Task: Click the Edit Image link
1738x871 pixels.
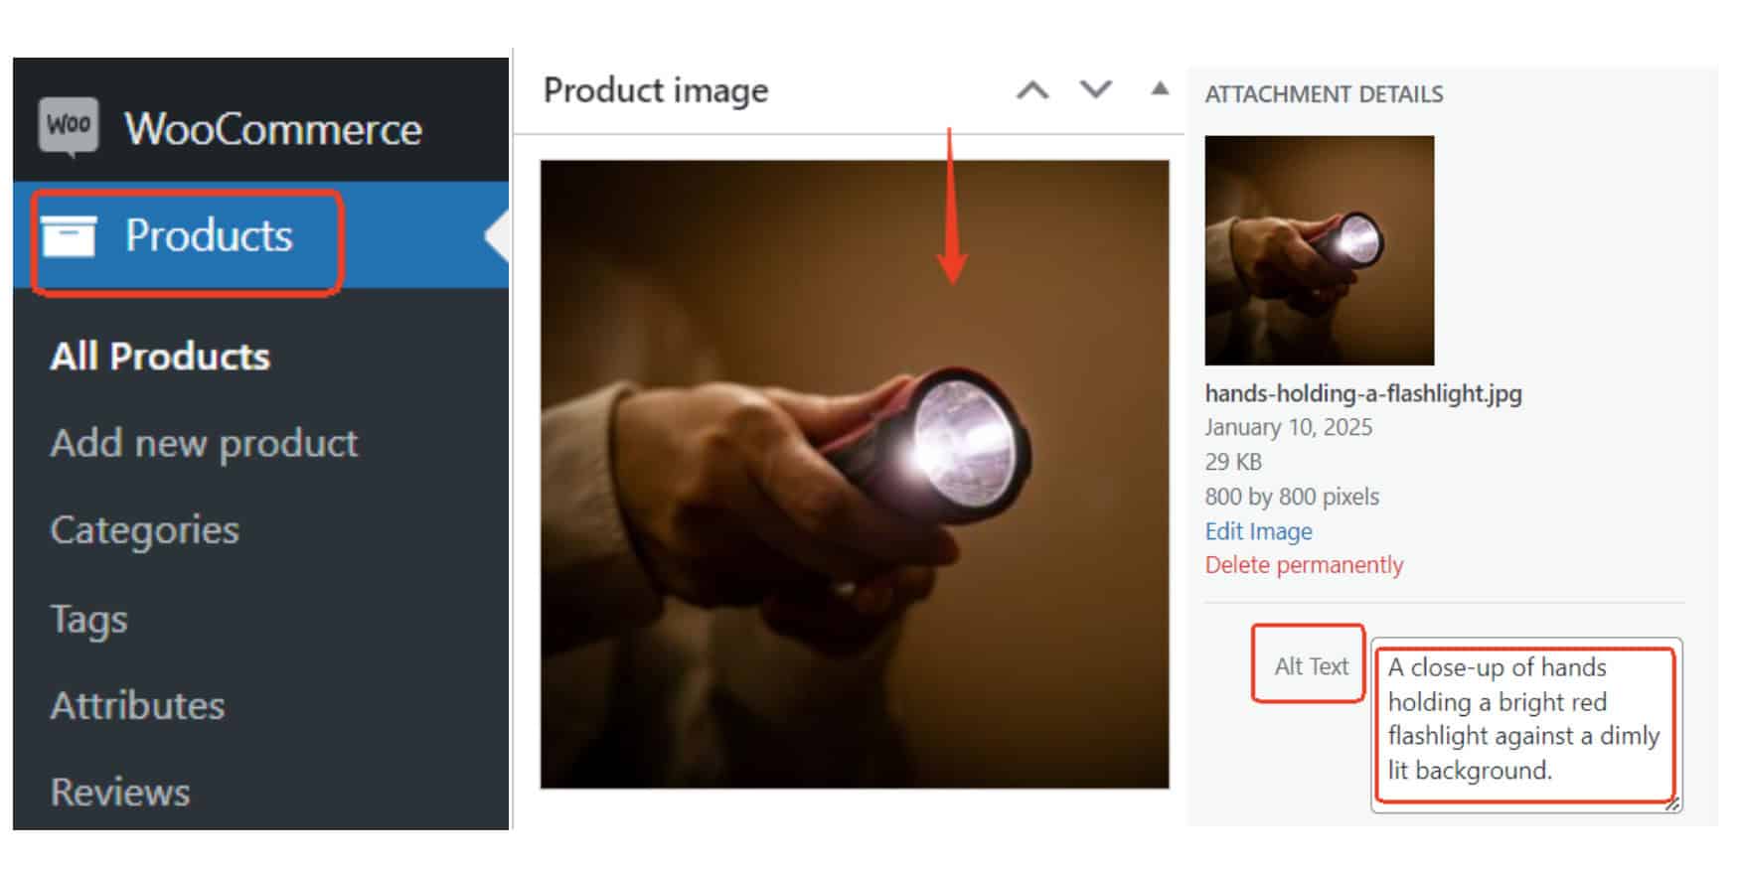Action: click(1258, 531)
